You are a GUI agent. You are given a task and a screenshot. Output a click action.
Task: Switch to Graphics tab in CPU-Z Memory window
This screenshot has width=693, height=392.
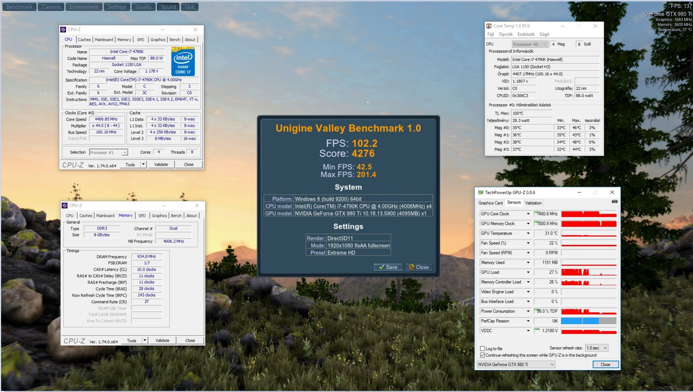click(x=159, y=215)
